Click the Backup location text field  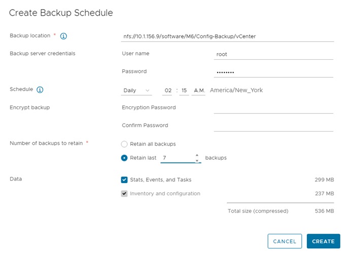[x=227, y=36]
